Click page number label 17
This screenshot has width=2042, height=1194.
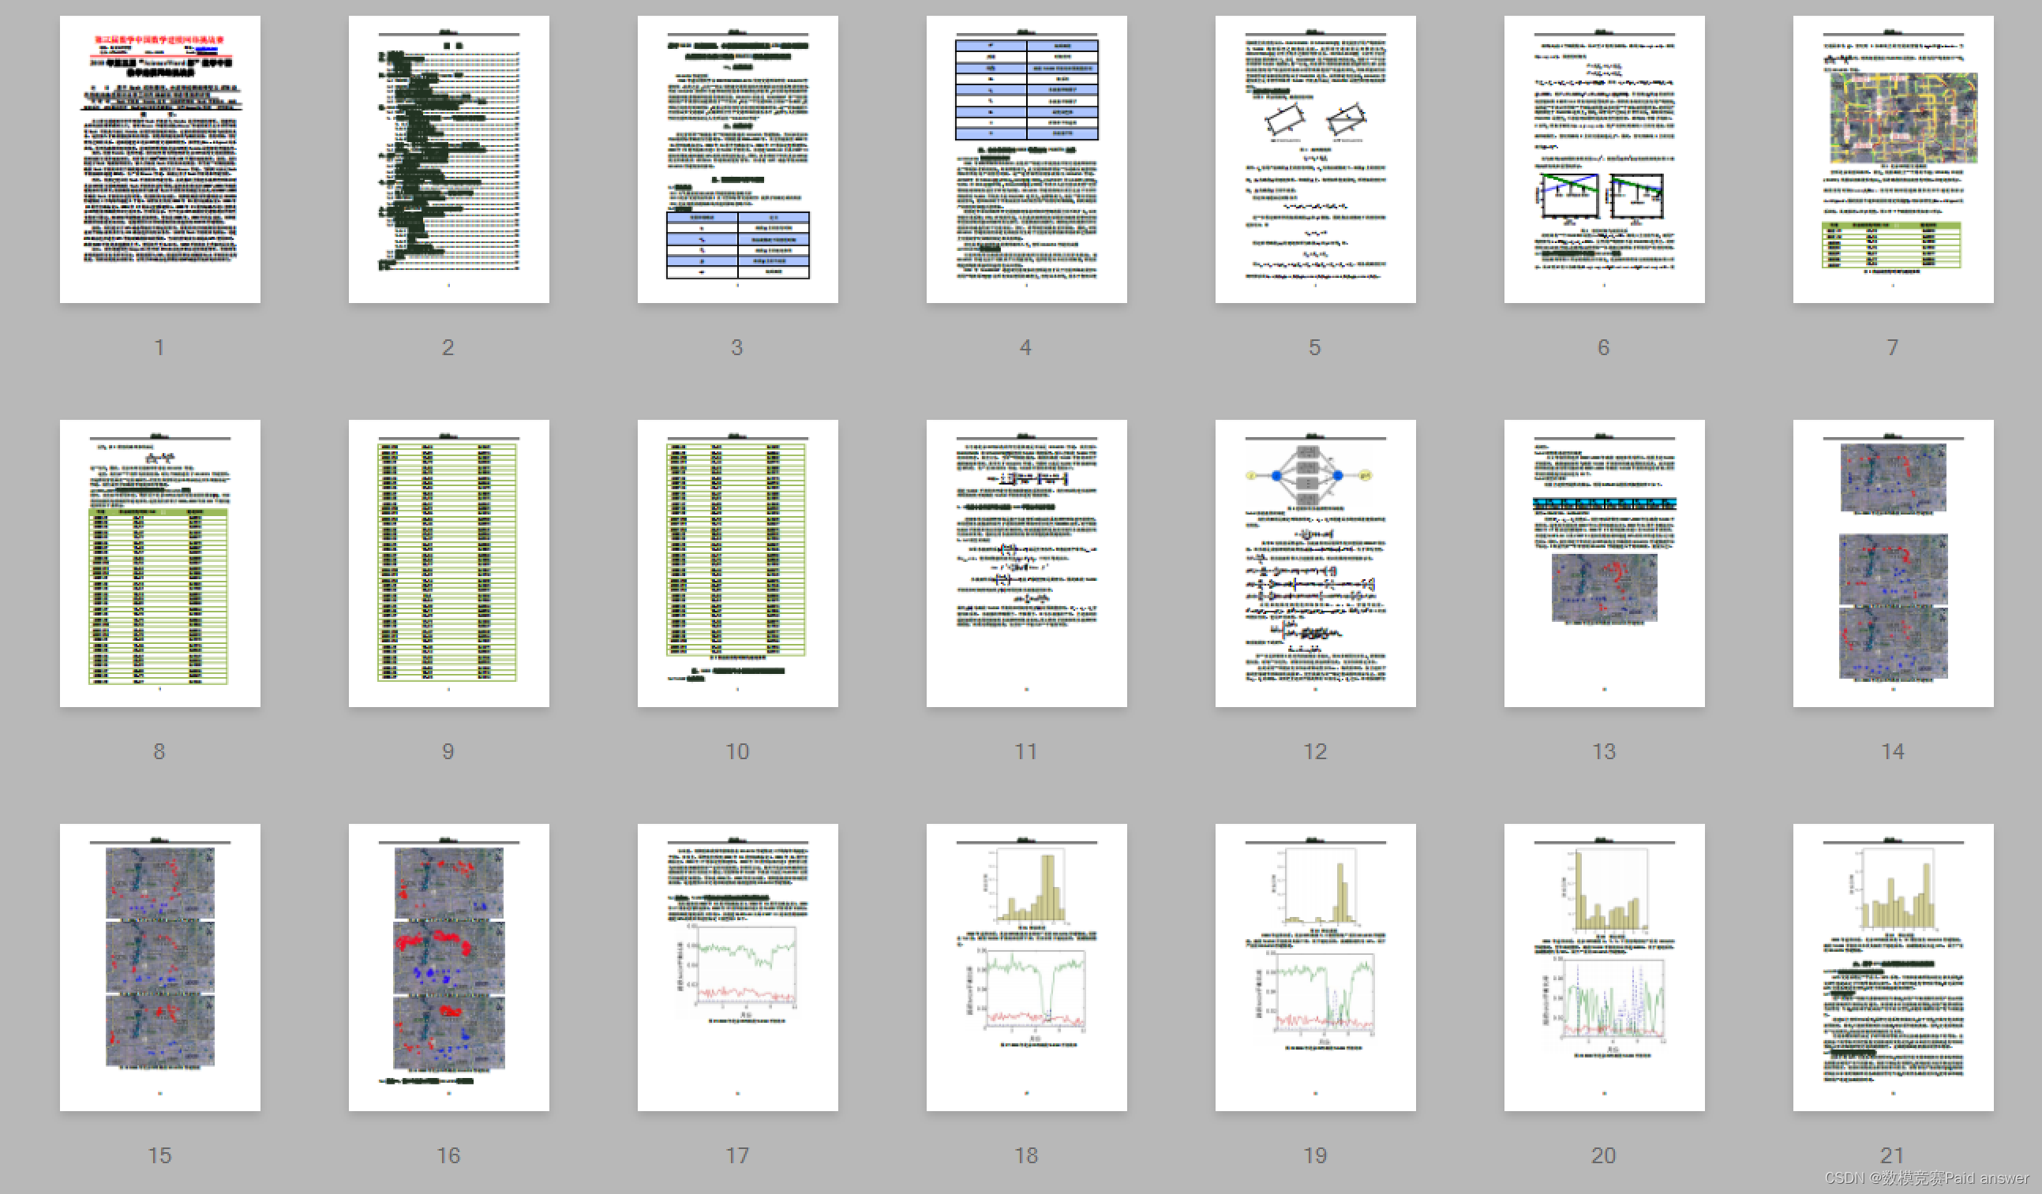point(737,1156)
